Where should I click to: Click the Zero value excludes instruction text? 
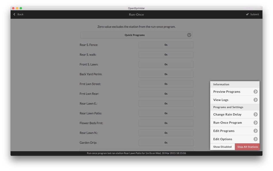point(136,27)
